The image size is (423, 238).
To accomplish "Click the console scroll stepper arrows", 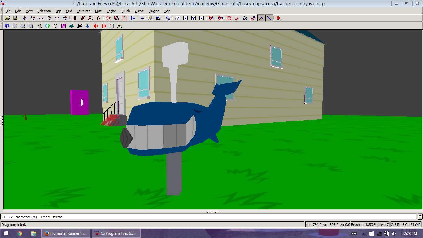I will [420, 217].
